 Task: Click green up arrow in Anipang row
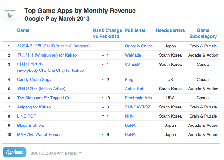coord(103,107)
